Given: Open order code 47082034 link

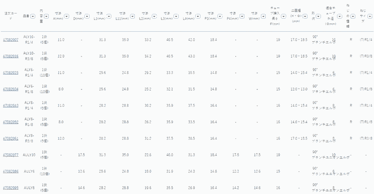Looking at the screenshot, I should coord(11,89).
